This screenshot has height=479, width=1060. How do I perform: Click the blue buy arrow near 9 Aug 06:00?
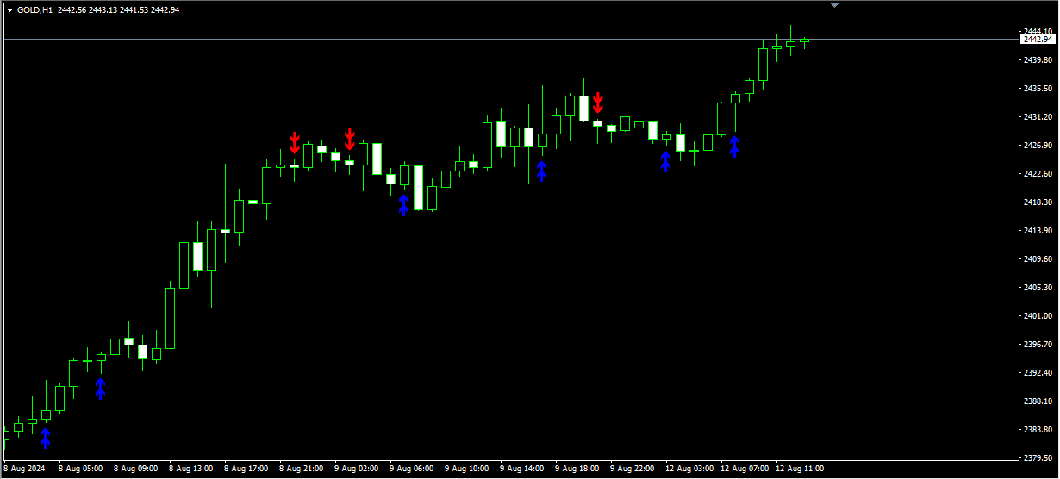coord(404,205)
